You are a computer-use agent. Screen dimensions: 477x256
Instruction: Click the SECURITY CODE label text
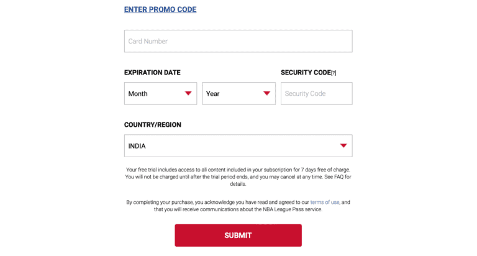pos(306,73)
